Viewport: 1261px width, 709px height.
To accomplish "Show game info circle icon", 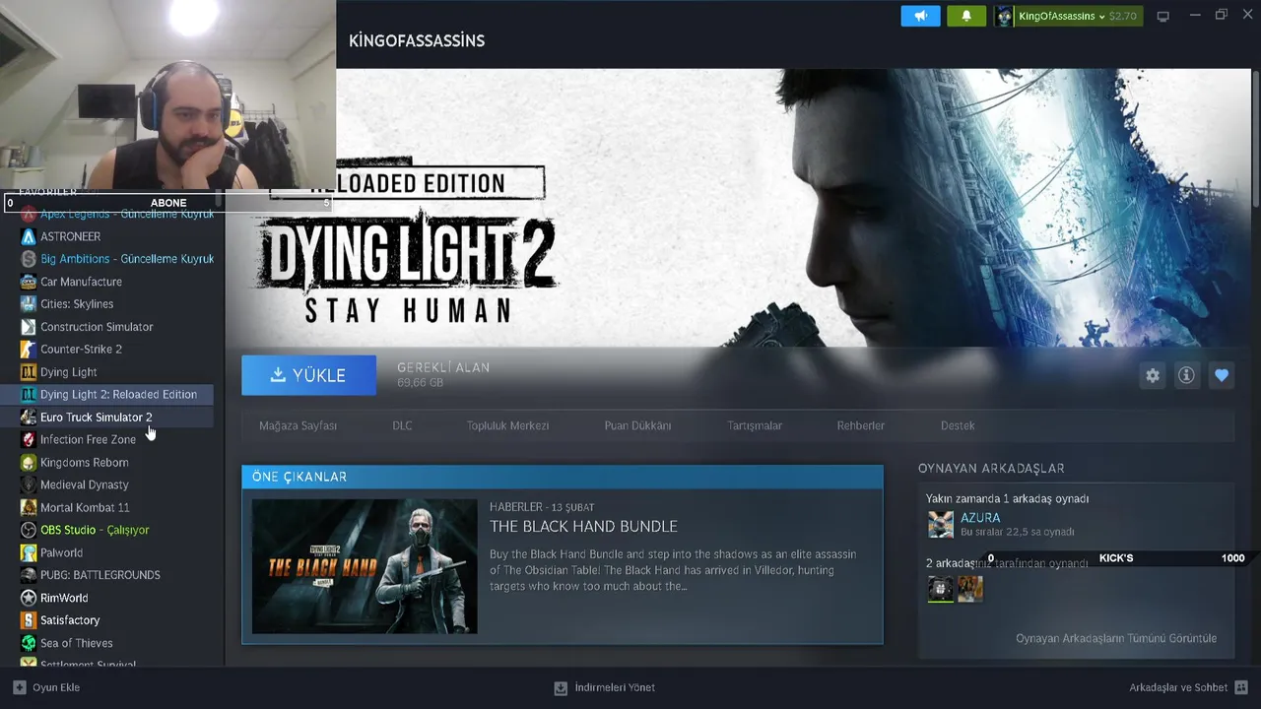I will tap(1186, 375).
